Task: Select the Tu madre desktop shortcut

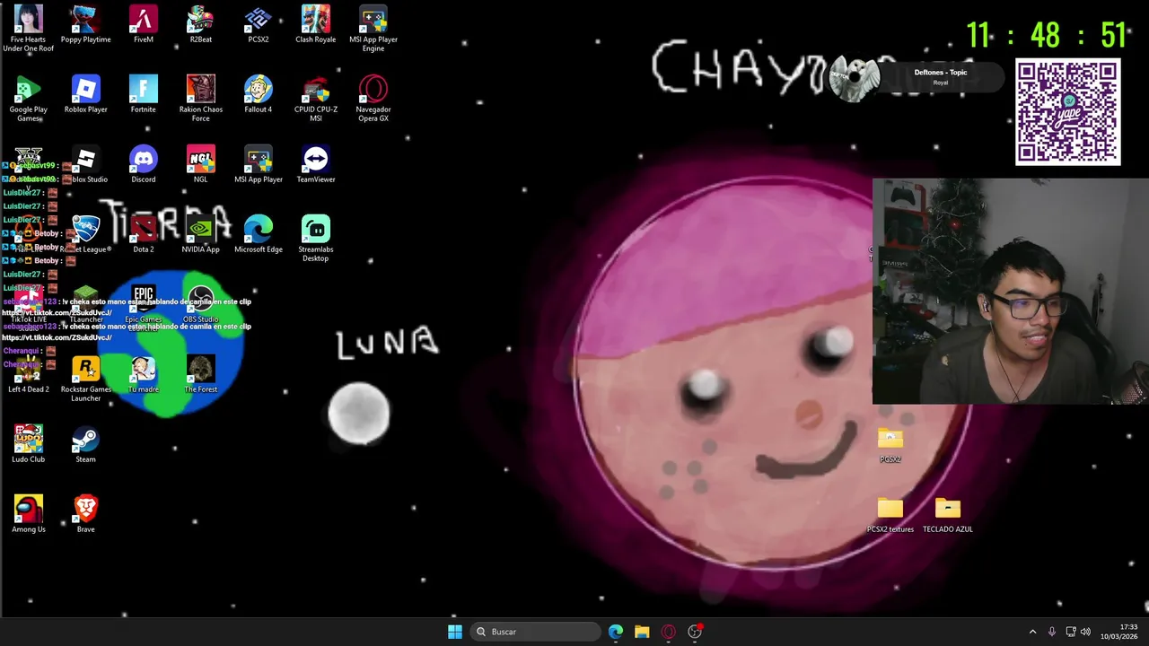Action: (144, 374)
